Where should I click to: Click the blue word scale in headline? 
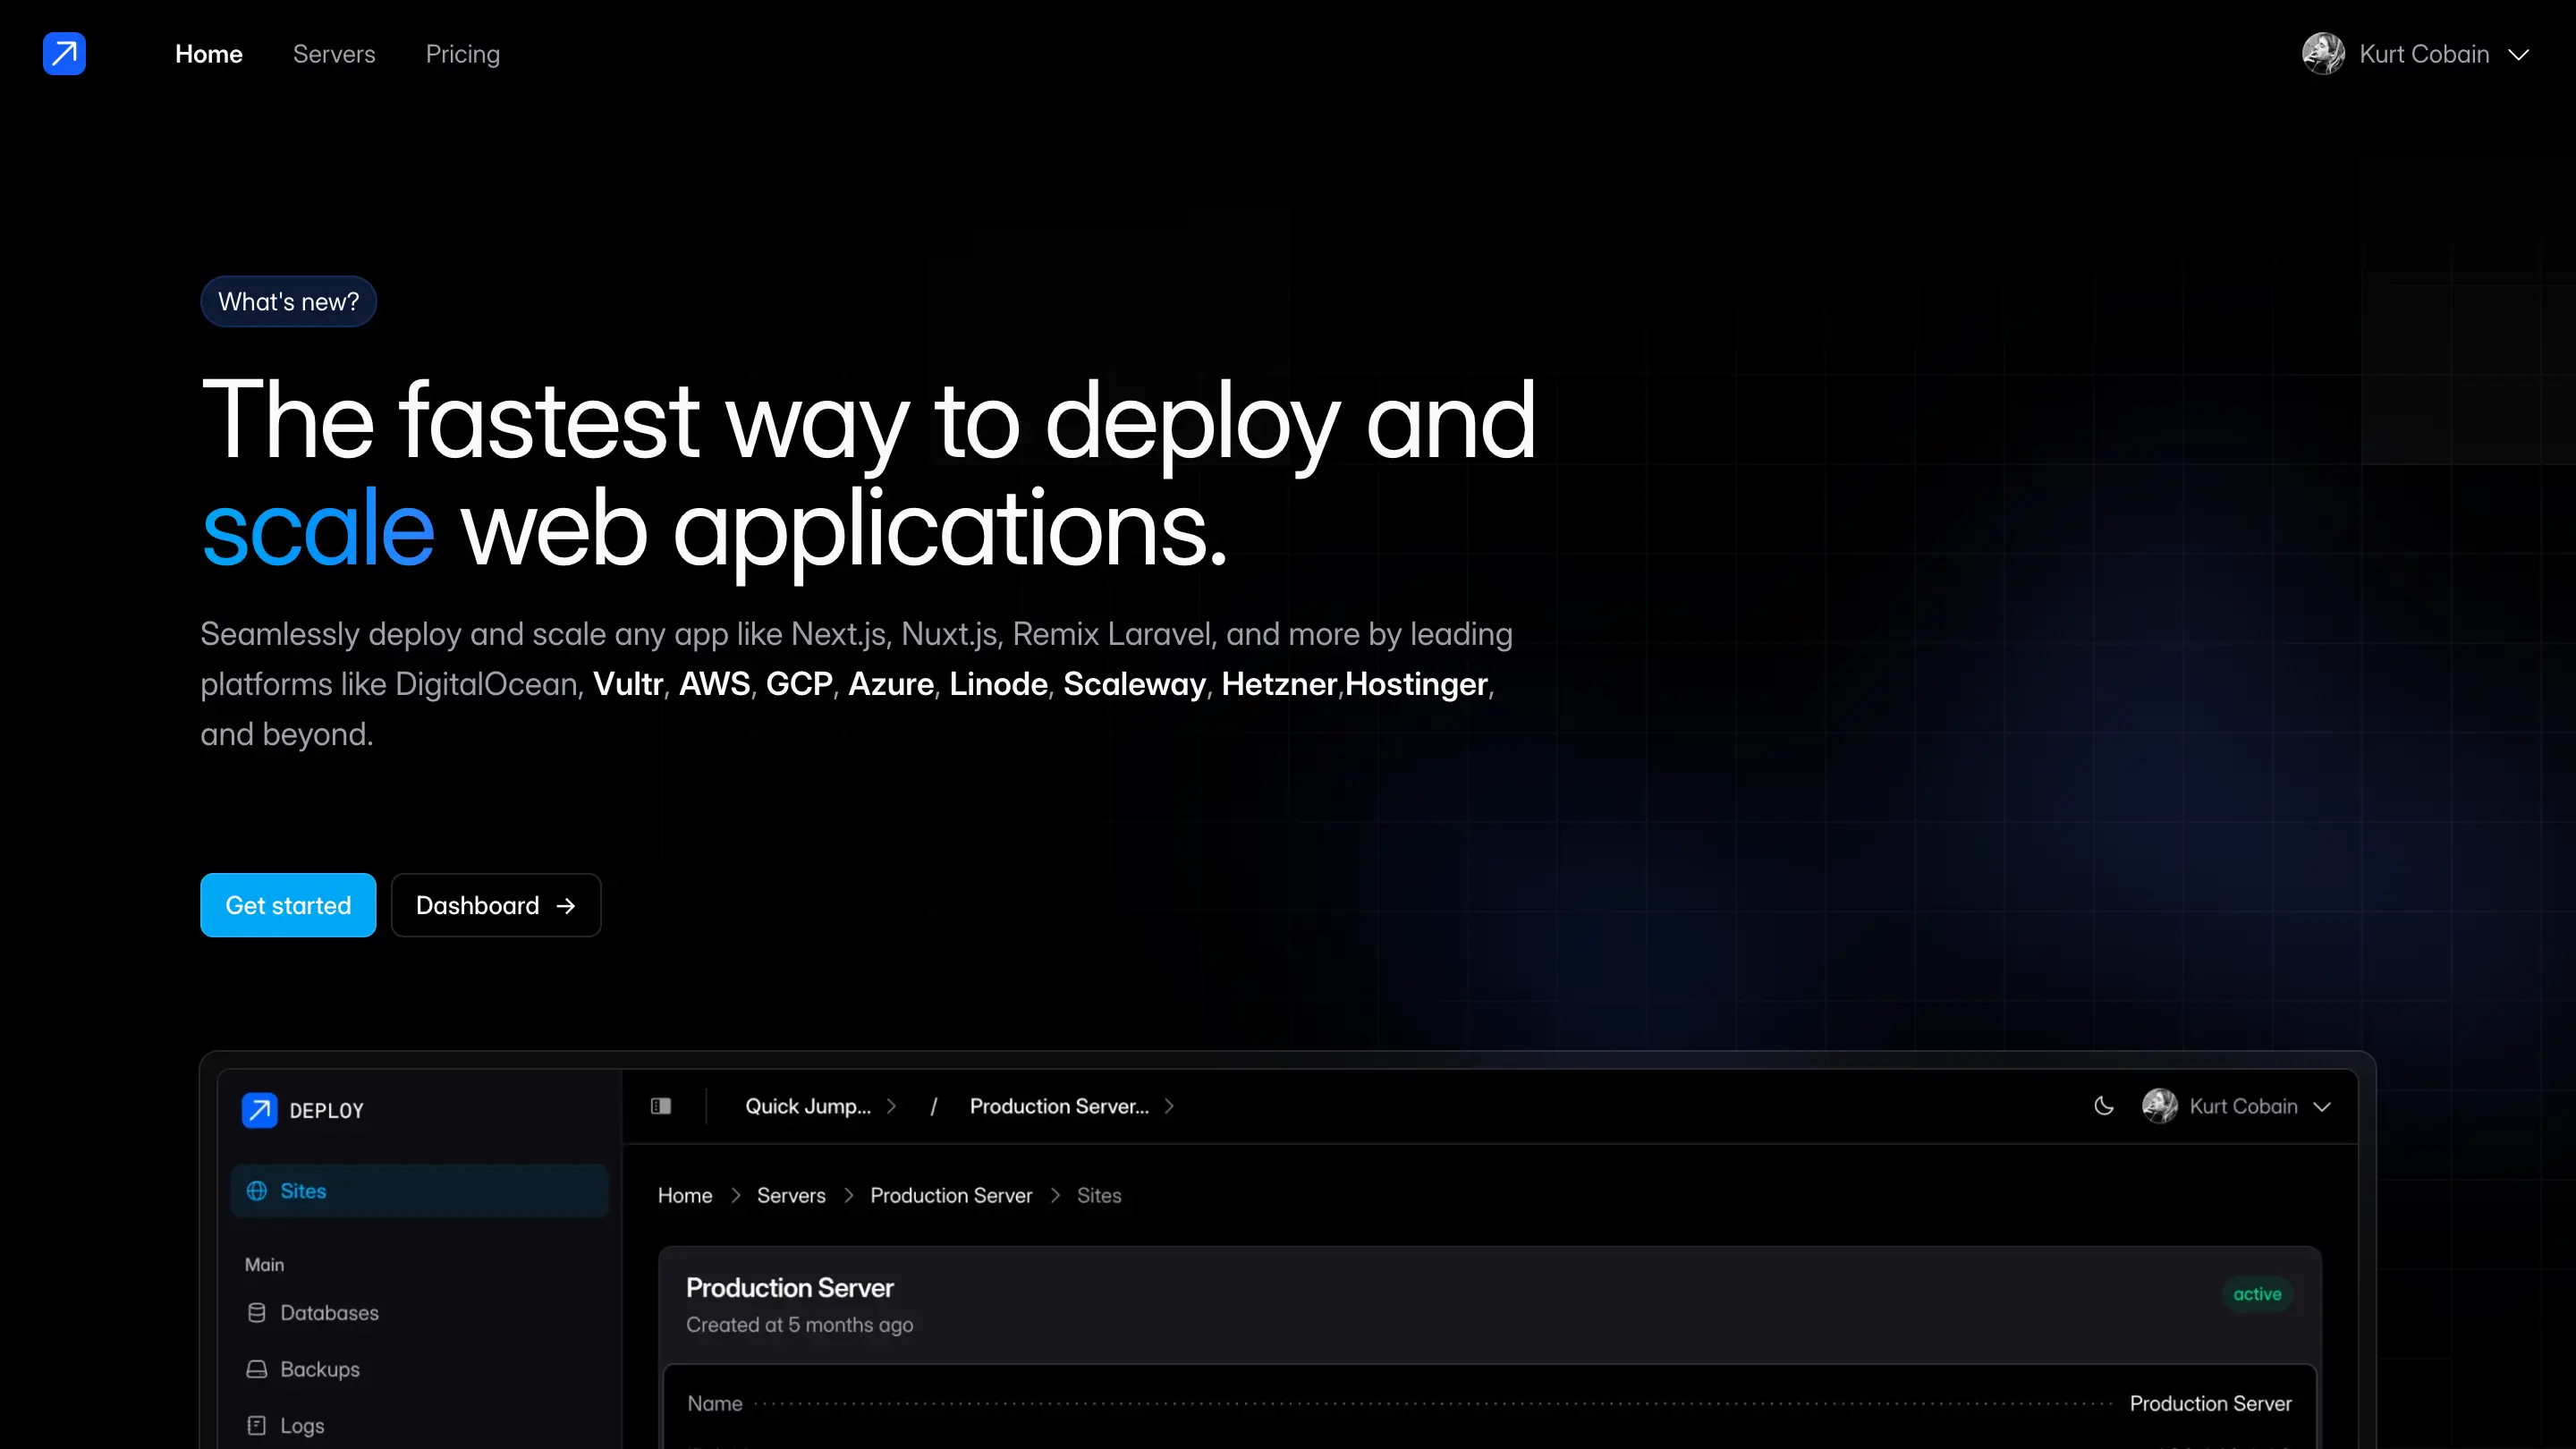[318, 529]
